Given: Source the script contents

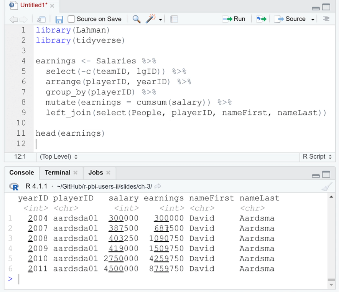Looking at the screenshot, I should pyautogui.click(x=290, y=19).
